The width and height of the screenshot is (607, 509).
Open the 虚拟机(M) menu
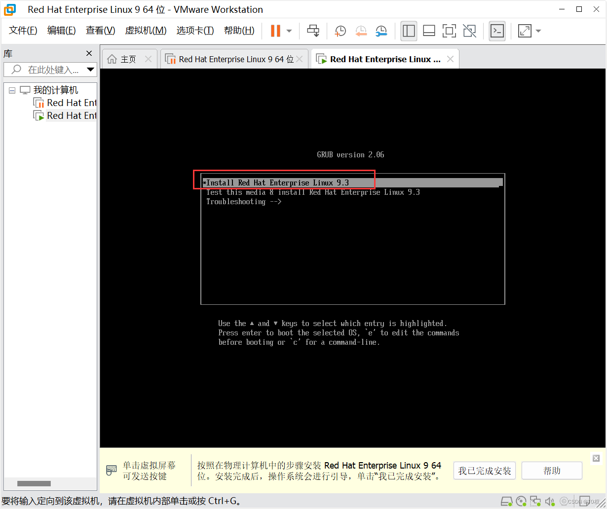146,30
